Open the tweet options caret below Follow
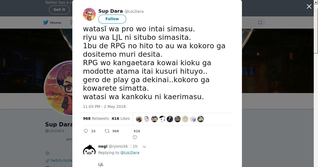The height and width of the screenshot is (167, 318). click(105, 26)
